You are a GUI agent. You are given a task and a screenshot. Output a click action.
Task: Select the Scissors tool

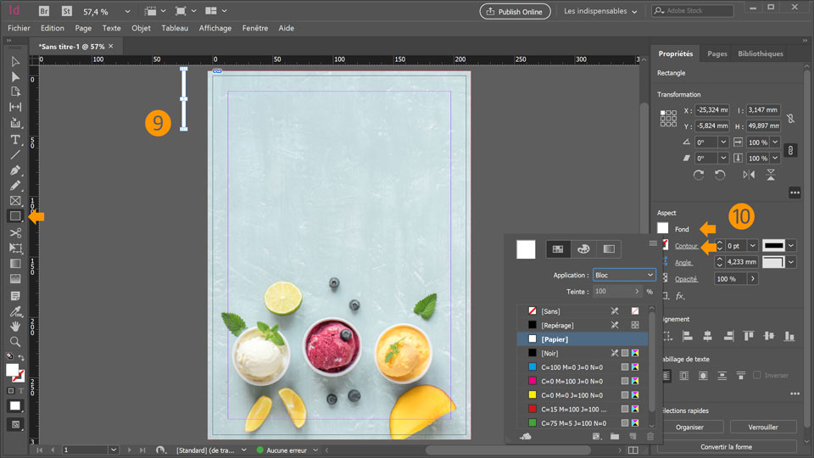pyautogui.click(x=15, y=233)
